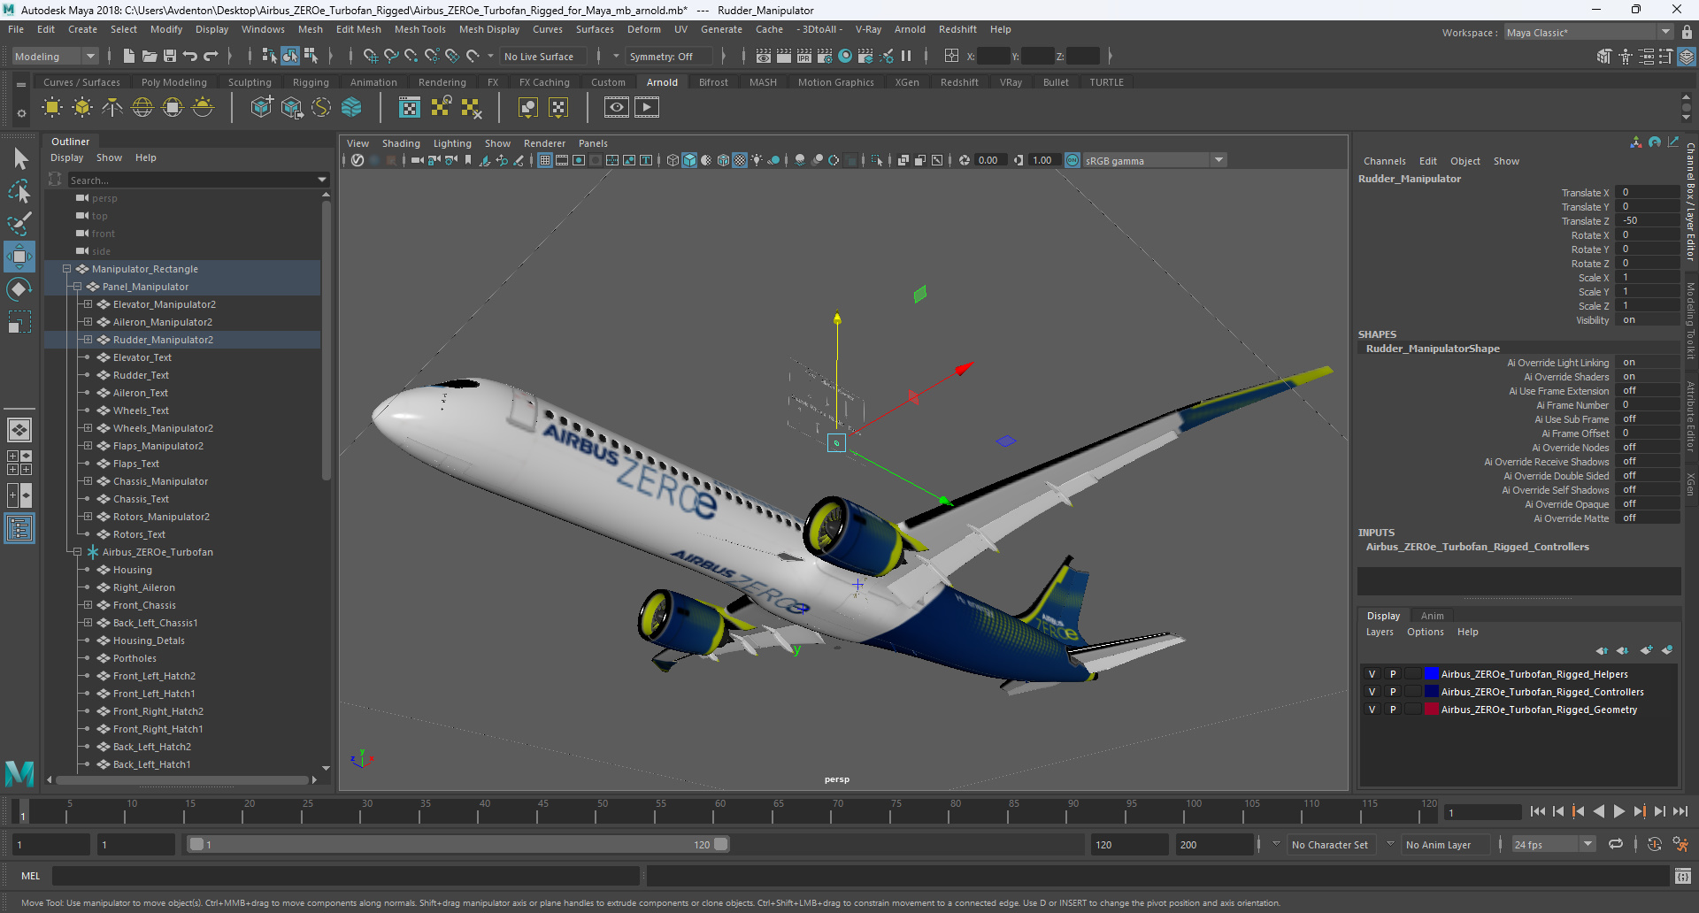Click the No Live Surface button
The width and height of the screenshot is (1699, 913).
(x=542, y=57)
